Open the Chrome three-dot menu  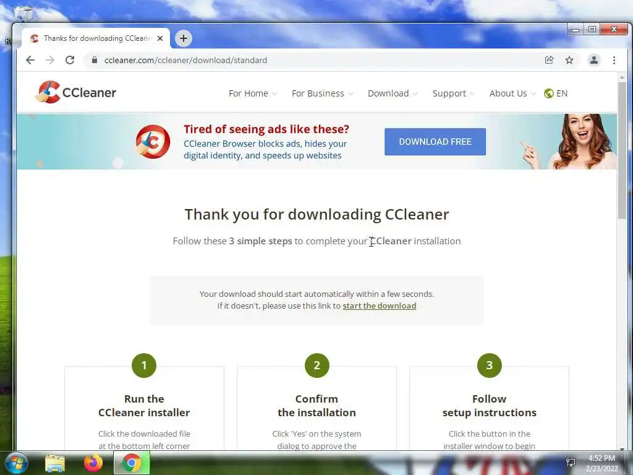tap(614, 60)
